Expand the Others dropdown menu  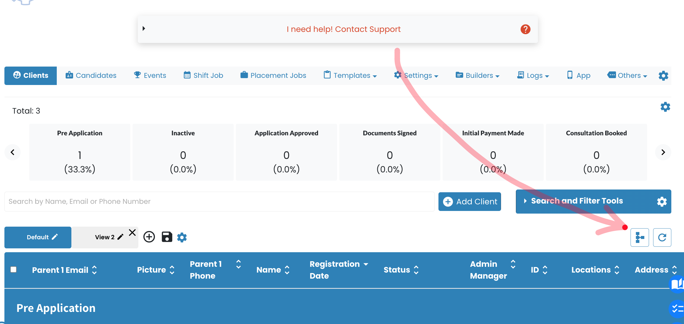coord(627,75)
